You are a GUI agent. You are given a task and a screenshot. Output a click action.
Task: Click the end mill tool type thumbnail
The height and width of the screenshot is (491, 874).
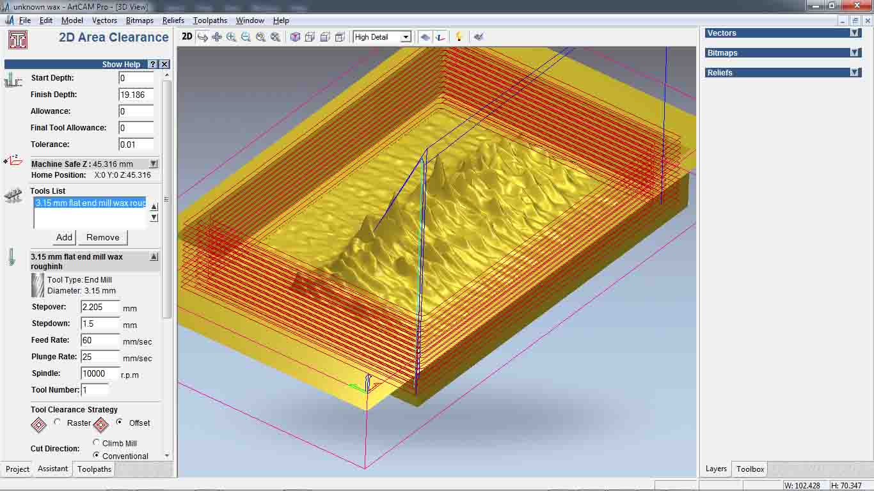[x=38, y=285]
